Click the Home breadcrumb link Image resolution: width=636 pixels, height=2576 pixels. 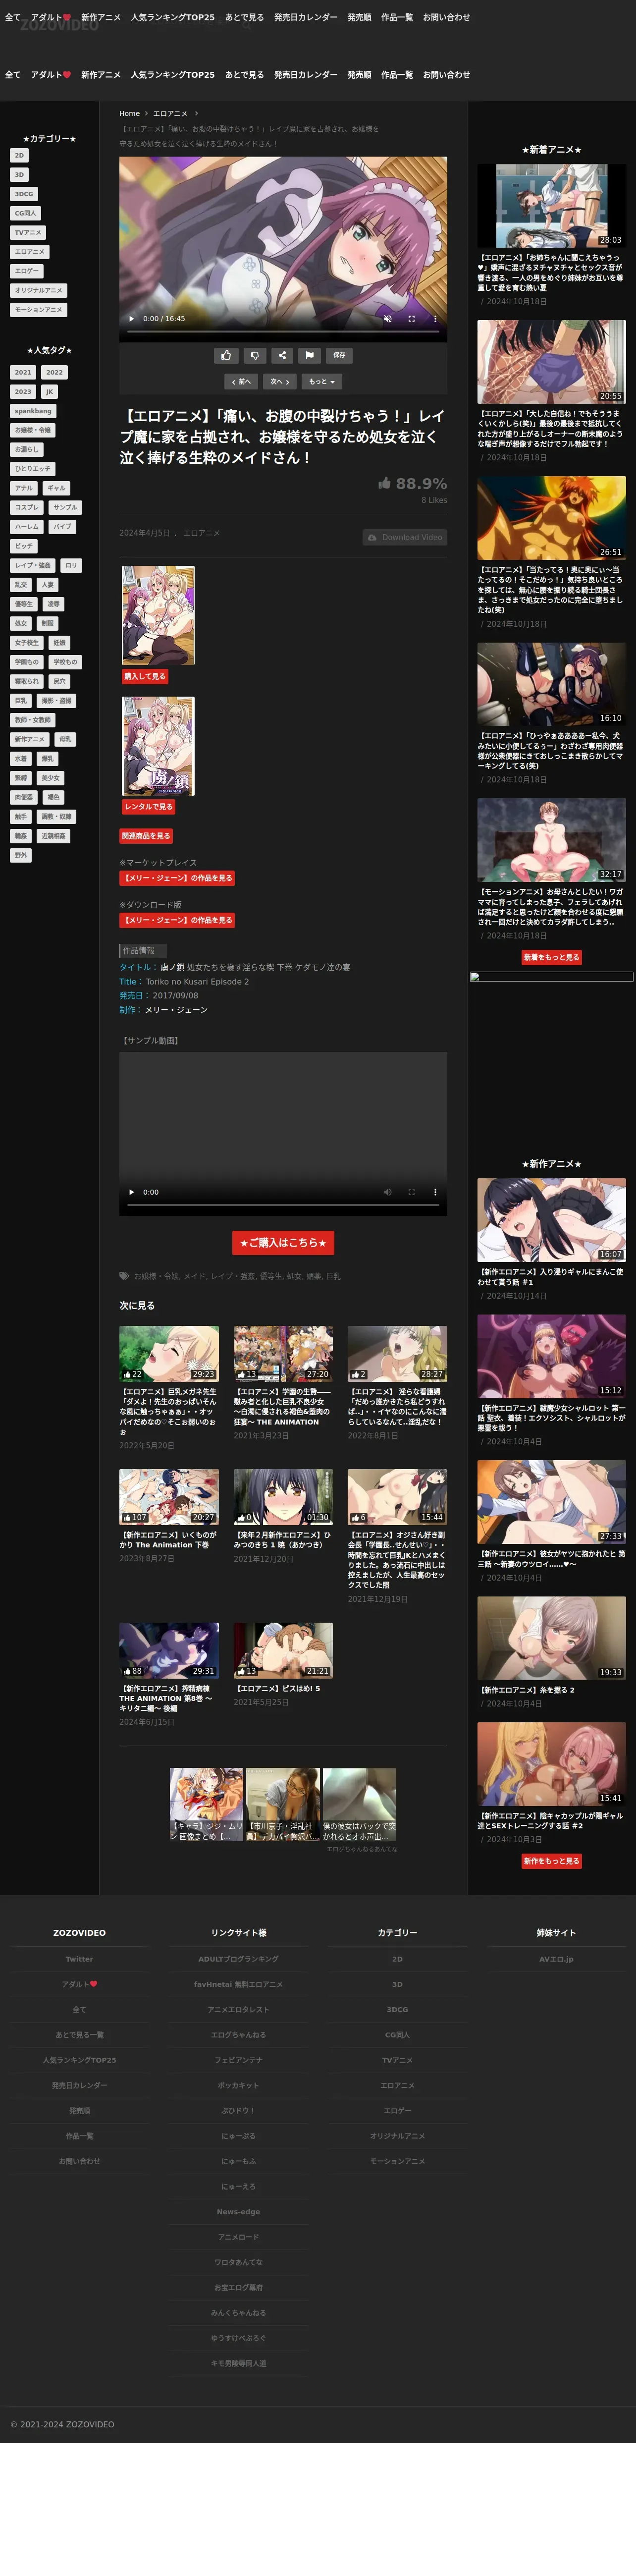(x=130, y=114)
